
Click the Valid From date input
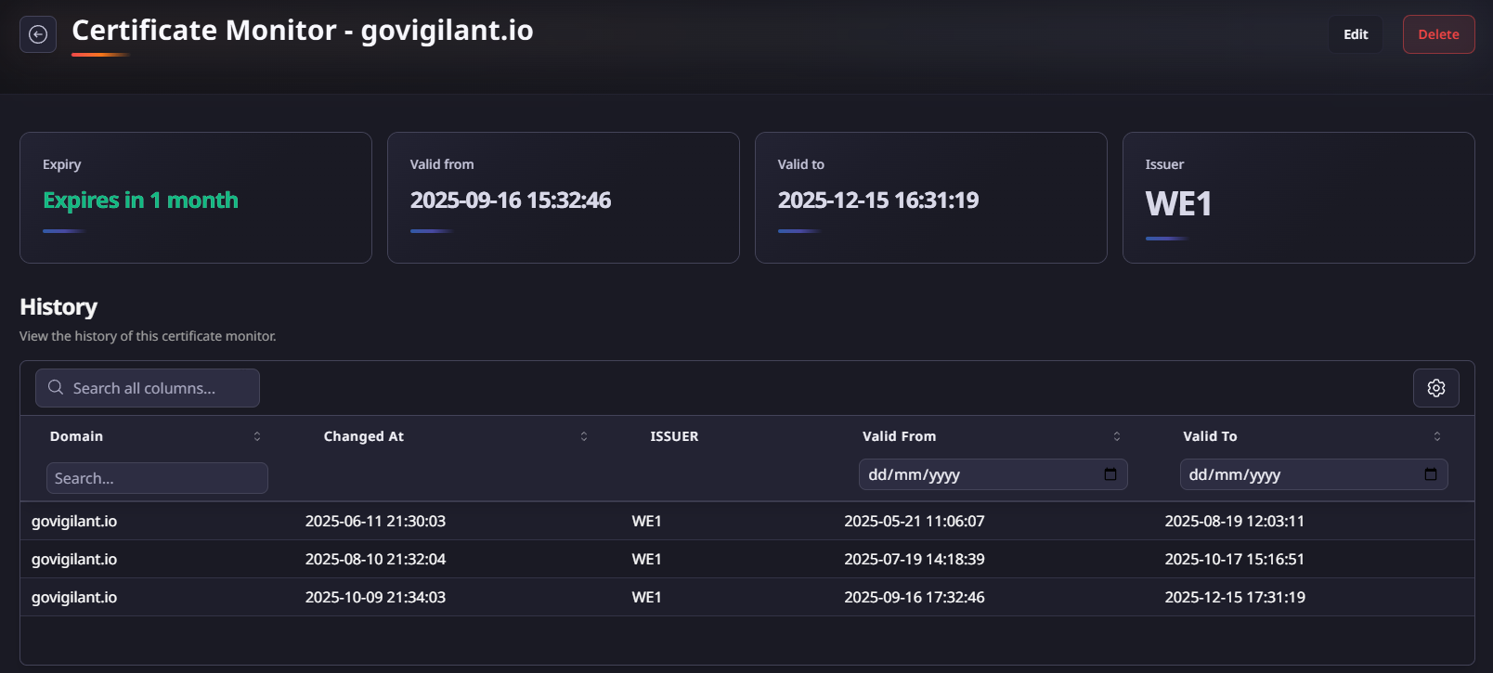point(975,474)
